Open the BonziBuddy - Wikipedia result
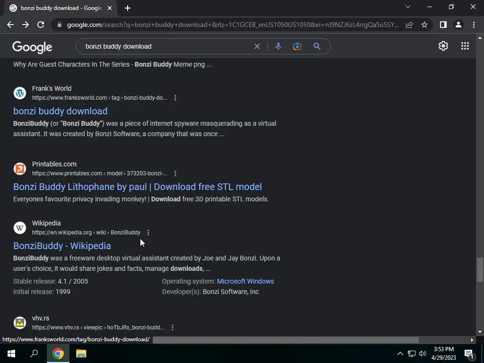 pyautogui.click(x=62, y=246)
